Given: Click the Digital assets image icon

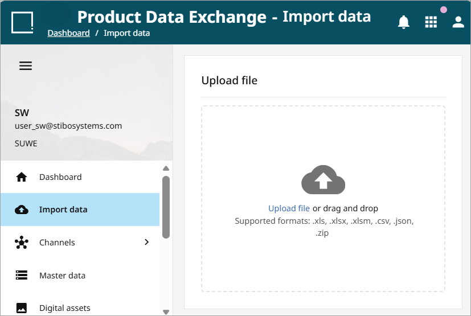Looking at the screenshot, I should coord(21,308).
